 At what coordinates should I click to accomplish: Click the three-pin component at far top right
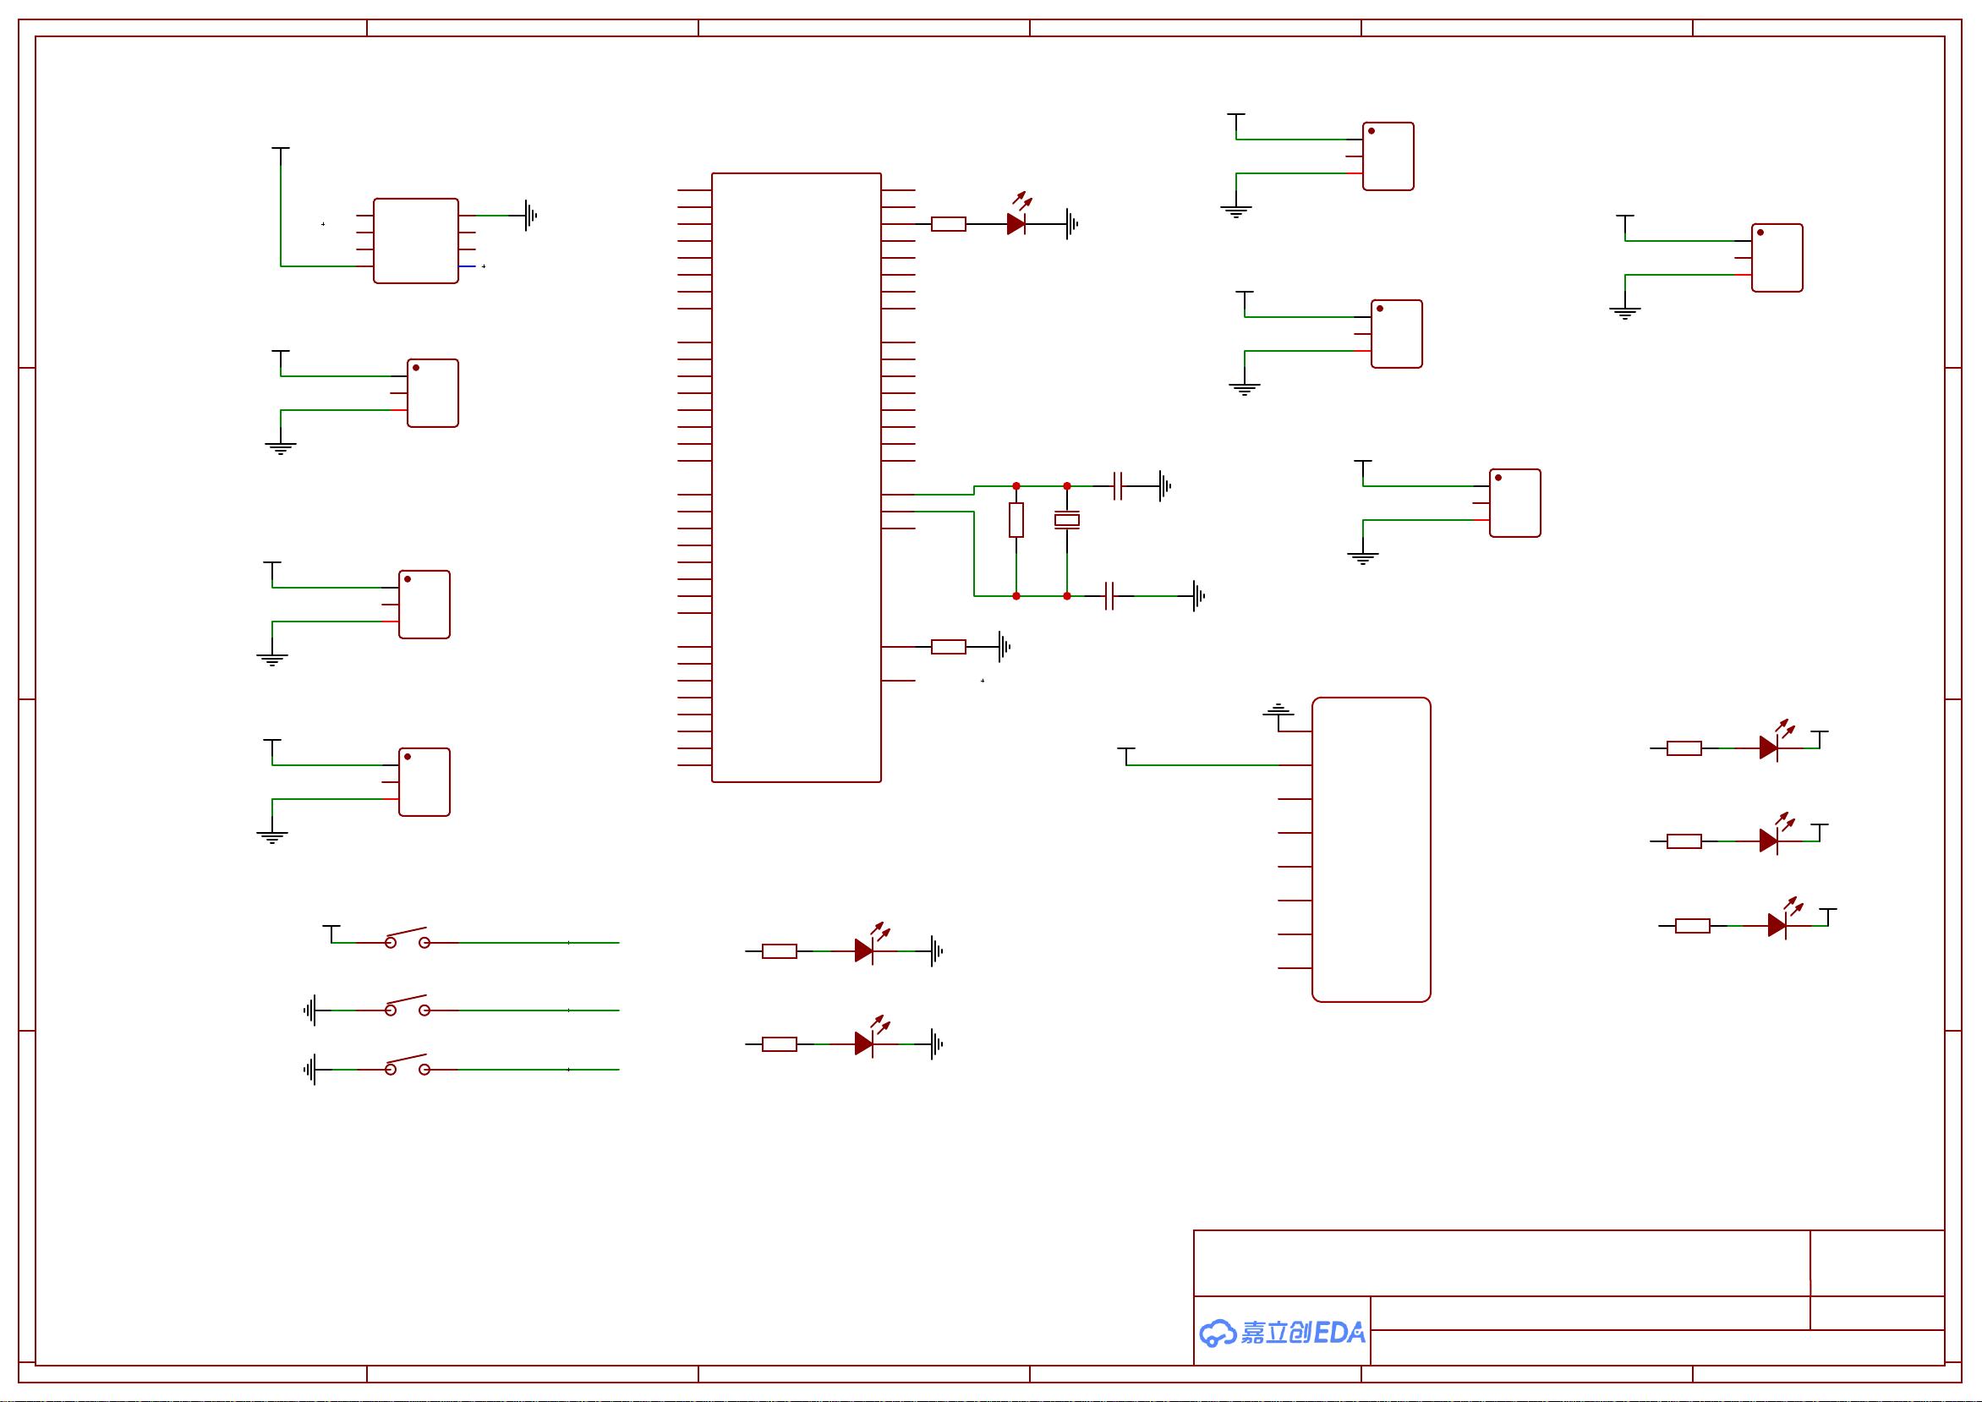click(x=1777, y=258)
